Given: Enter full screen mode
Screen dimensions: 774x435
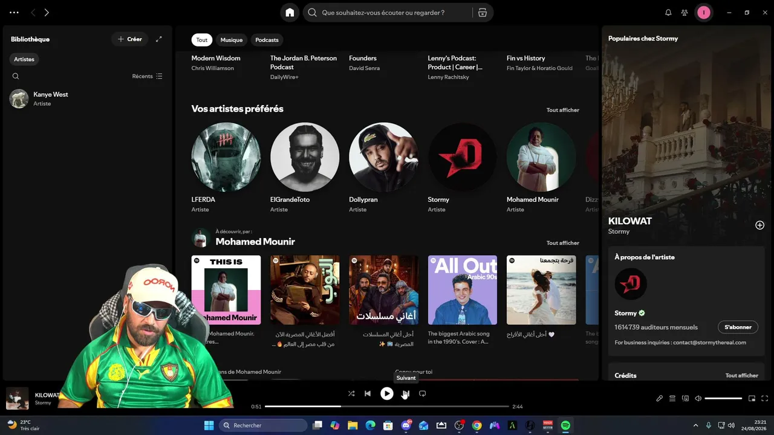Looking at the screenshot, I should [765, 398].
